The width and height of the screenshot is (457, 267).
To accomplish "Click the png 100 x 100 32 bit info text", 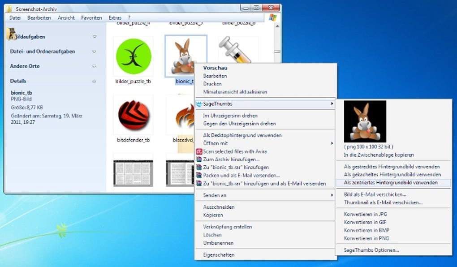I will 368,147.
